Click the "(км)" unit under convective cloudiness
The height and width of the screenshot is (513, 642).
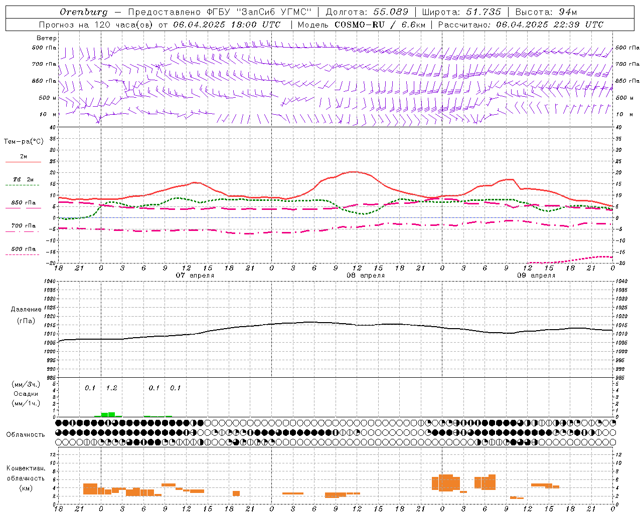pos(26,488)
